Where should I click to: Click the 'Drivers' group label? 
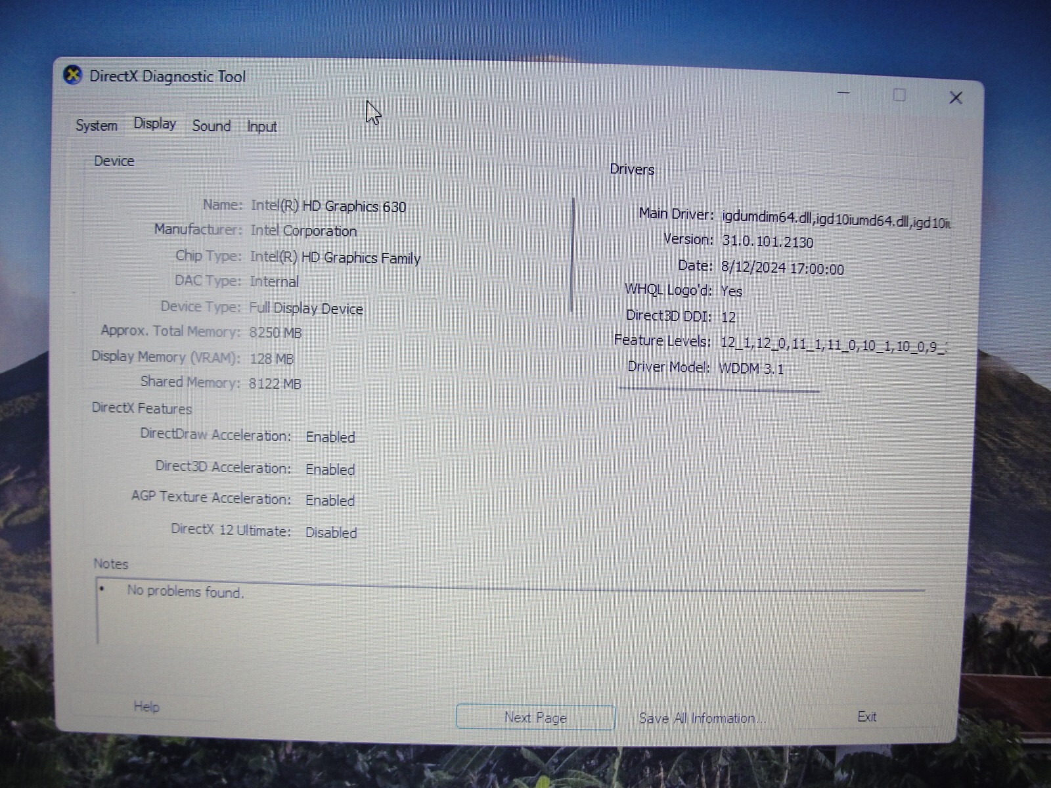click(x=632, y=169)
